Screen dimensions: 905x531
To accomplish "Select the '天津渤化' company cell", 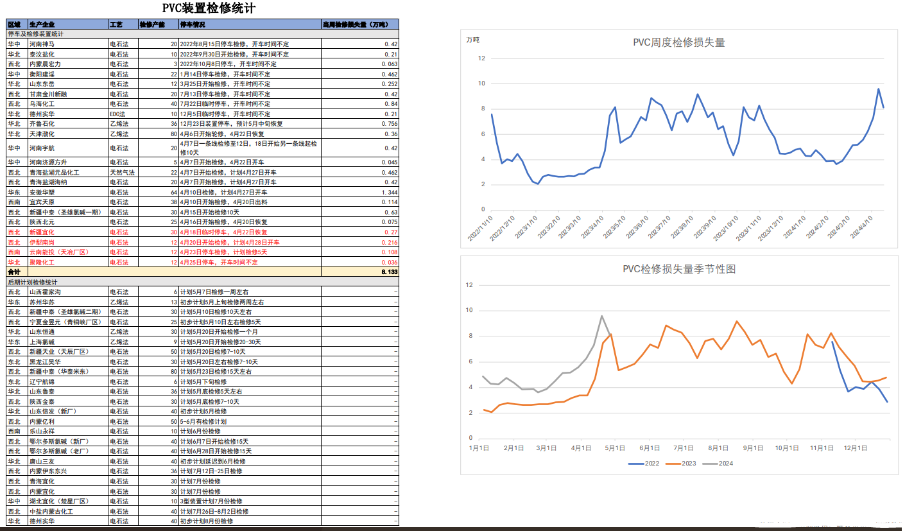I will click(68, 134).
